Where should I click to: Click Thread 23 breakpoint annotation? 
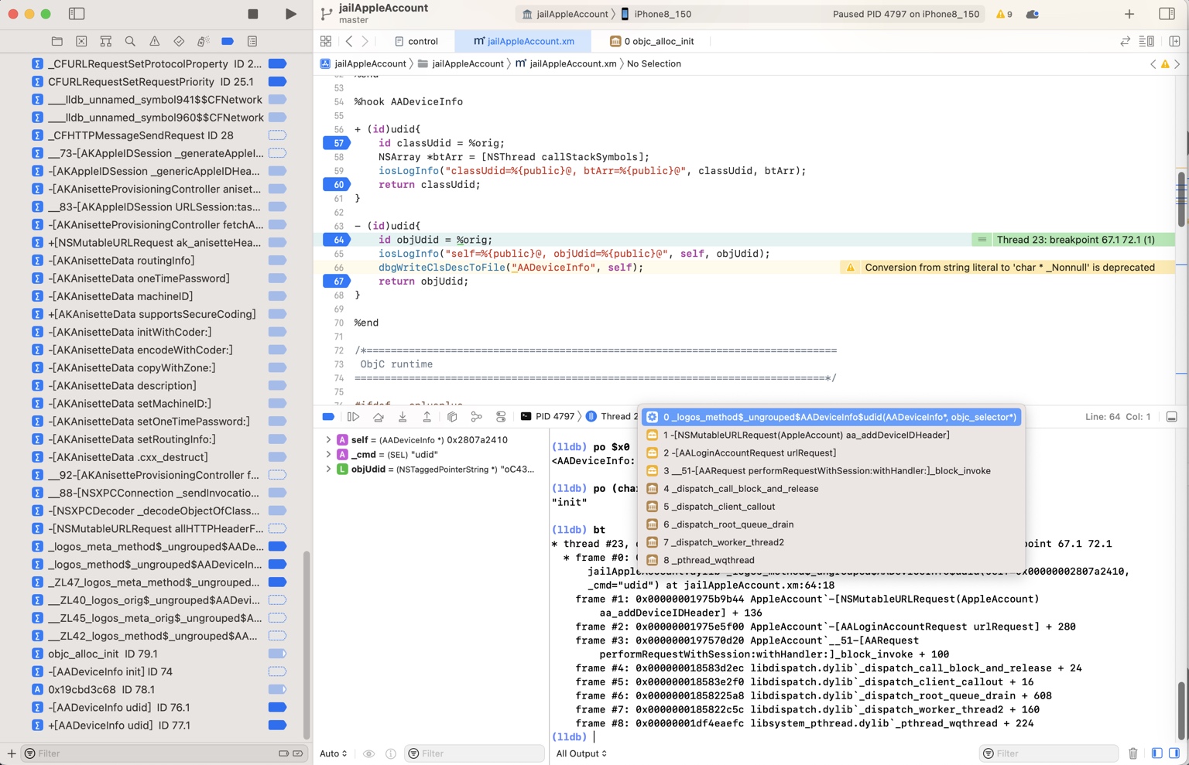(1074, 240)
